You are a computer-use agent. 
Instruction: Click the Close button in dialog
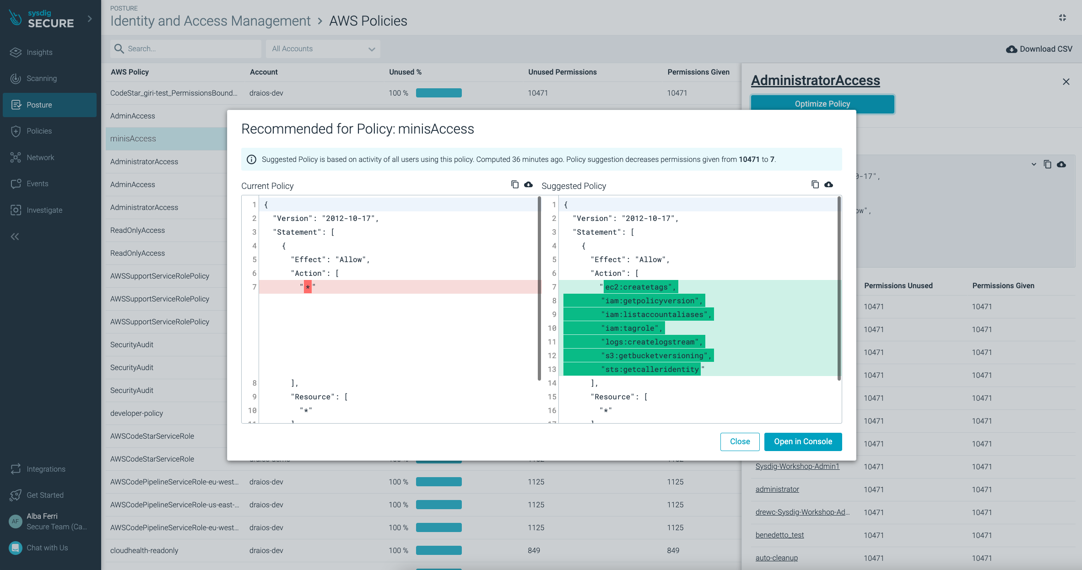[x=740, y=441]
